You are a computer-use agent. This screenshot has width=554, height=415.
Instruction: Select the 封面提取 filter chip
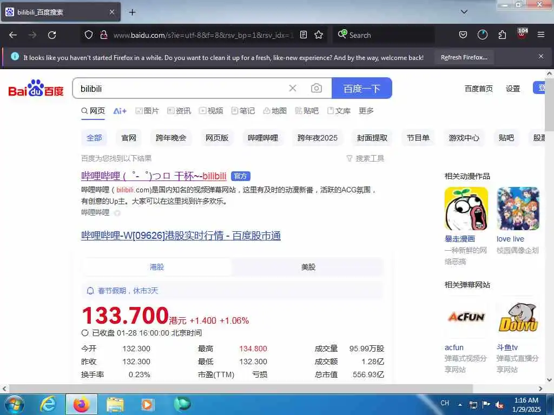(372, 138)
